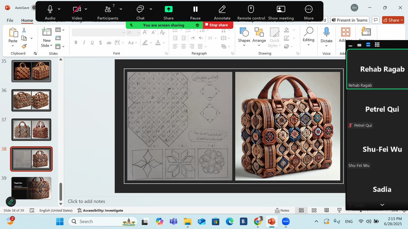Open Microsoft Teams from taskbar
This screenshot has height=229, width=408.
click(x=173, y=222)
